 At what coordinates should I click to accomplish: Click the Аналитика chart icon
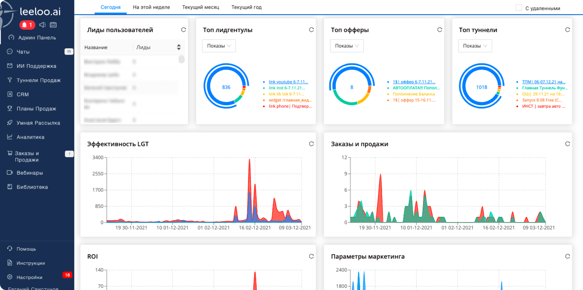pyautogui.click(x=10, y=137)
